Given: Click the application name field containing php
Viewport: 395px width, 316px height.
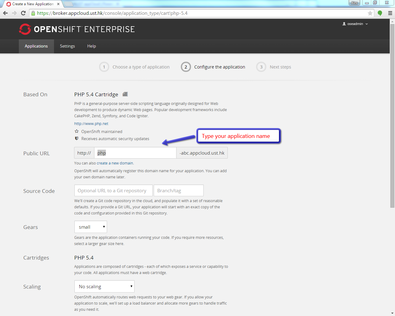Looking at the screenshot, I should coord(135,153).
